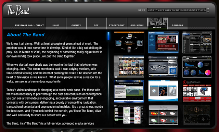Viewport: 219px width, 132px height.
Task: Click The Band logo in the header
Action: pyautogui.click(x=19, y=10)
